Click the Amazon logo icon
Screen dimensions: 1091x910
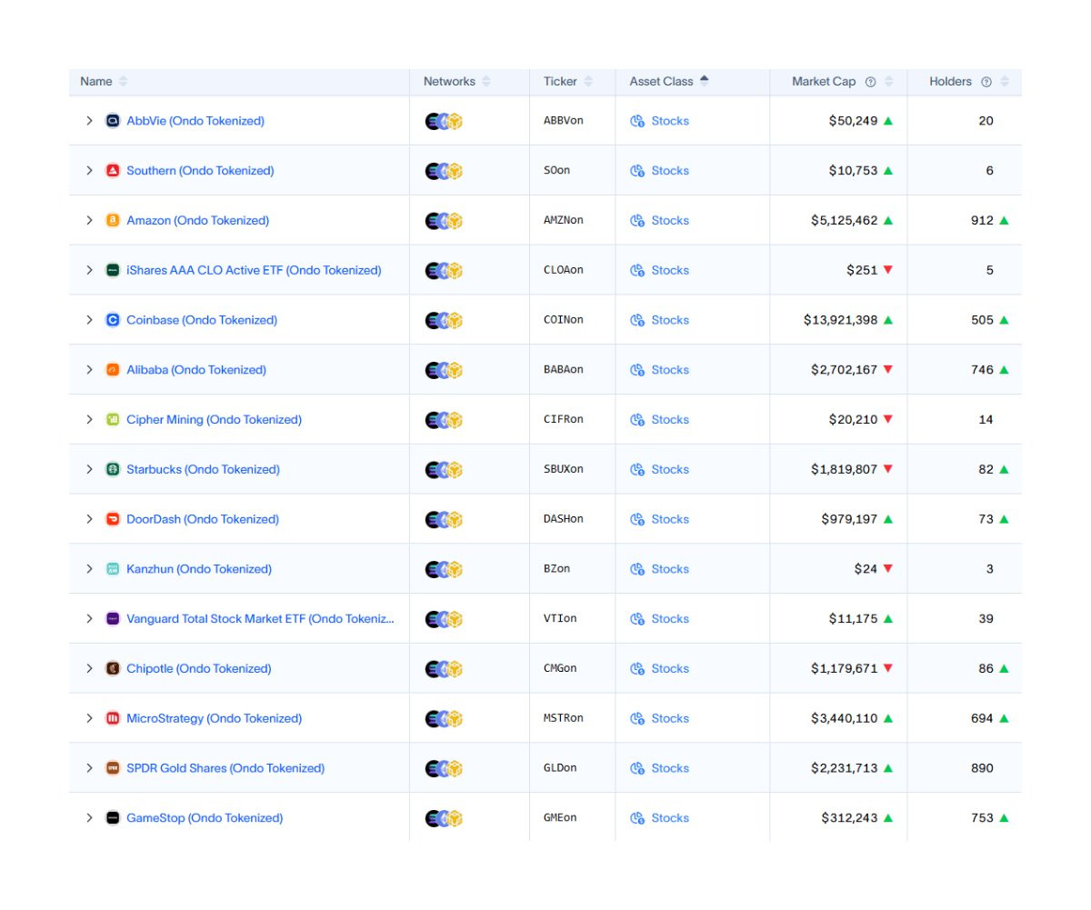click(113, 220)
